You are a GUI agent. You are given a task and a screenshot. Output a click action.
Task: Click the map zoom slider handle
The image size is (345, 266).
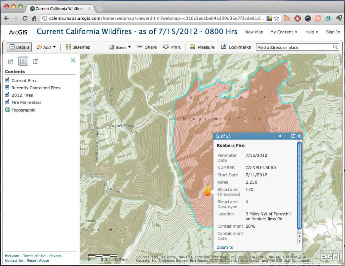(x=92, y=86)
